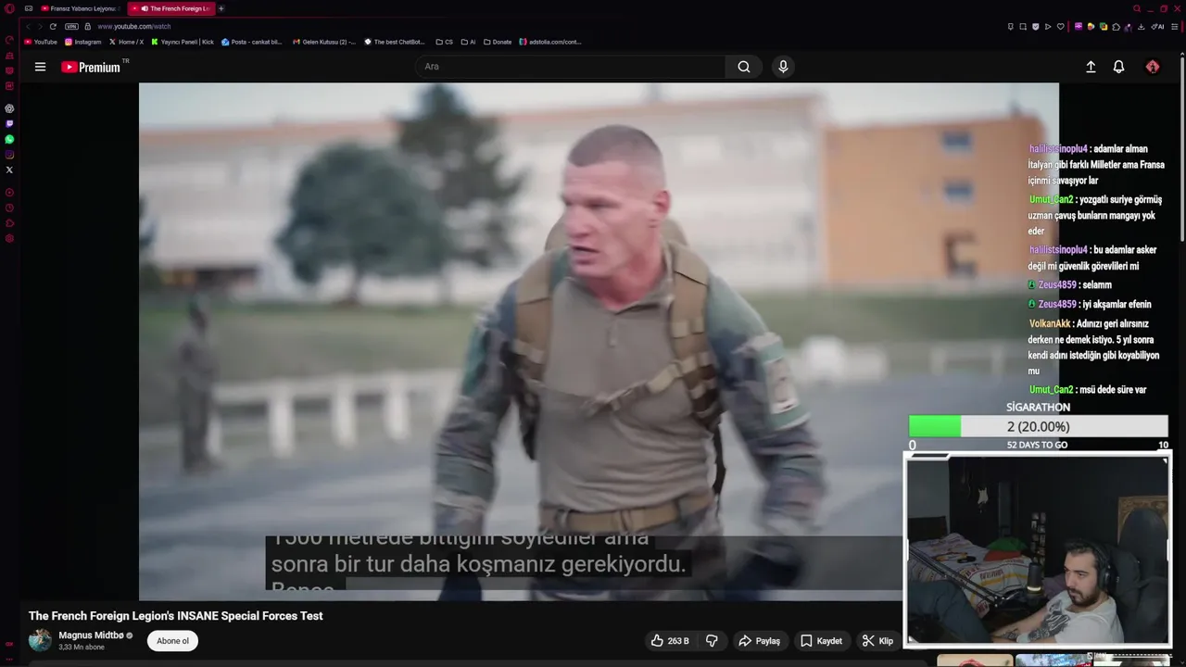
Task: Open a new browser tab
Action: pyautogui.click(x=221, y=8)
